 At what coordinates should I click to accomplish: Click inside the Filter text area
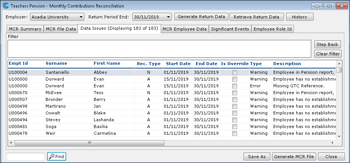coord(159,49)
